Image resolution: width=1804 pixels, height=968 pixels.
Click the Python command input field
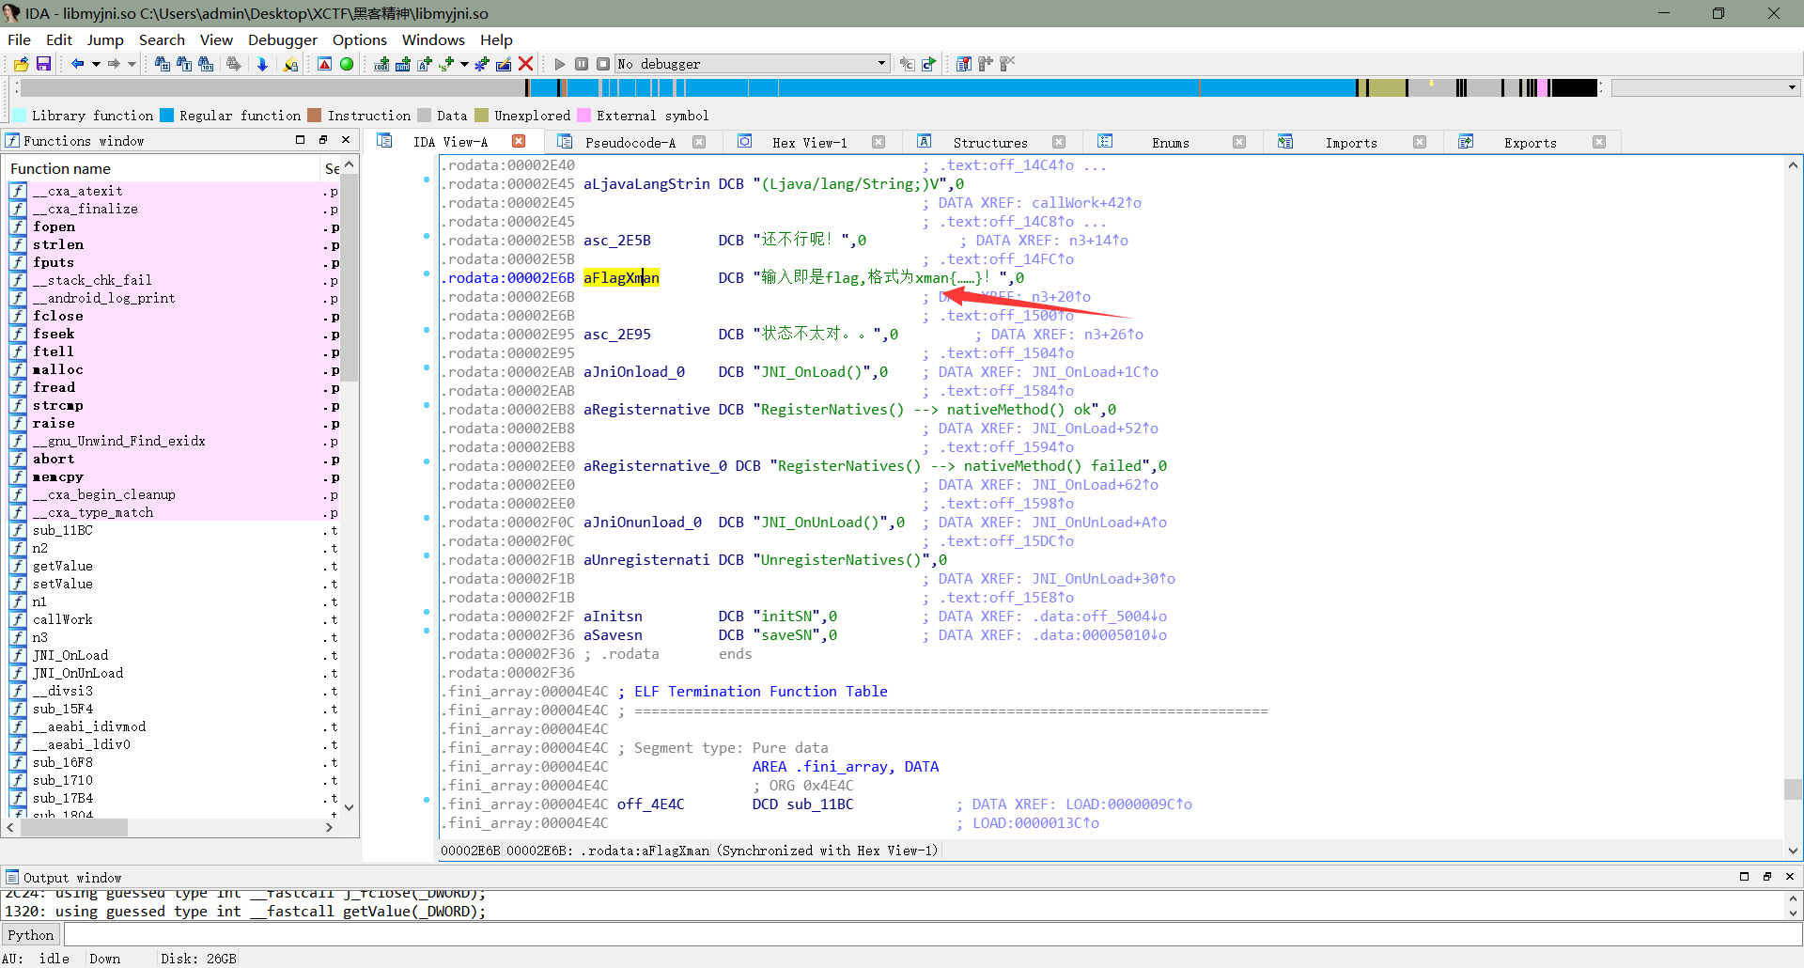coord(930,935)
